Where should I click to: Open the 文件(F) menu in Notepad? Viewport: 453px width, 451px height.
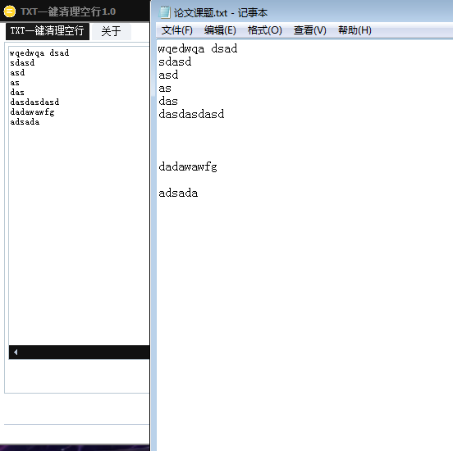[x=176, y=30]
